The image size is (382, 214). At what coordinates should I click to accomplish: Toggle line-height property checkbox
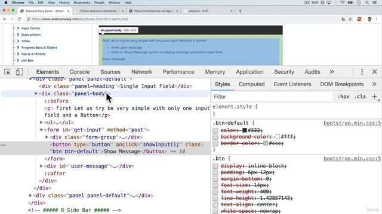click(x=215, y=199)
